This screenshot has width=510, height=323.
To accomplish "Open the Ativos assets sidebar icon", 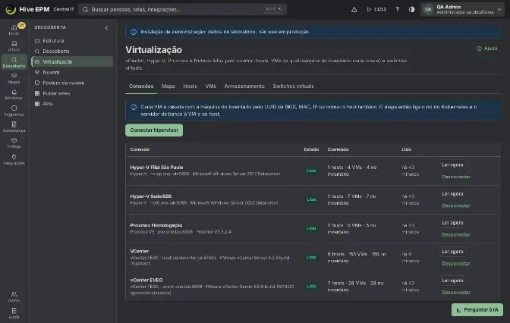I will [x=14, y=45].
